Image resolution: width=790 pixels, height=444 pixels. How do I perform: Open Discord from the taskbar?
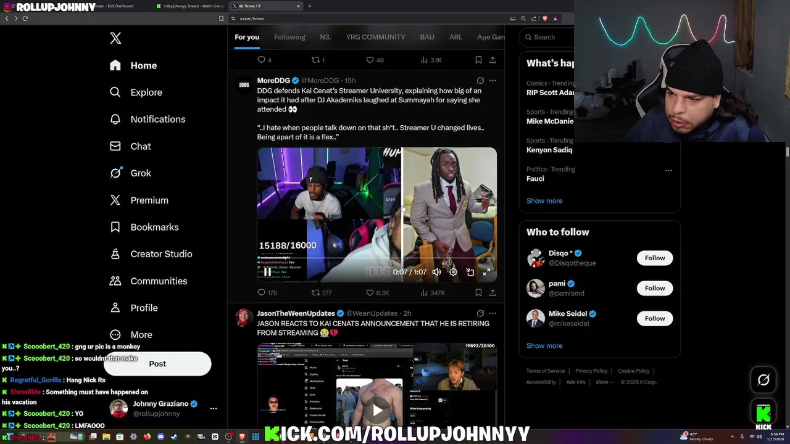(160, 437)
